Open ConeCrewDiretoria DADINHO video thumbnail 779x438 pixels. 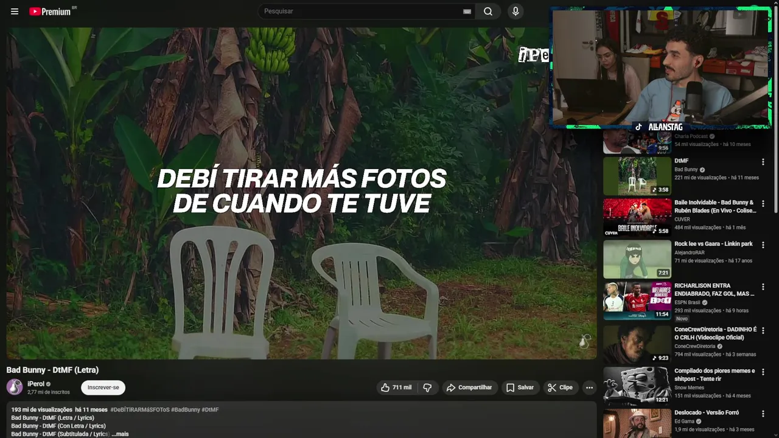point(637,344)
